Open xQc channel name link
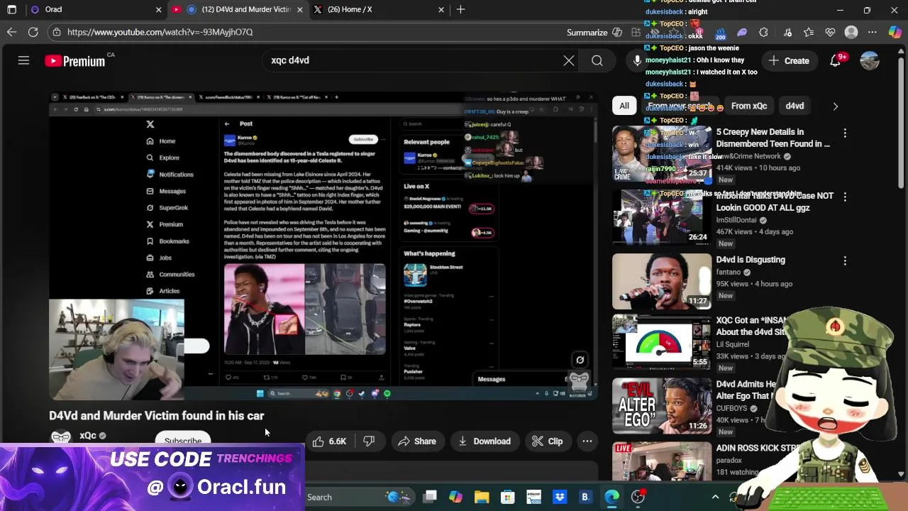 (x=88, y=436)
